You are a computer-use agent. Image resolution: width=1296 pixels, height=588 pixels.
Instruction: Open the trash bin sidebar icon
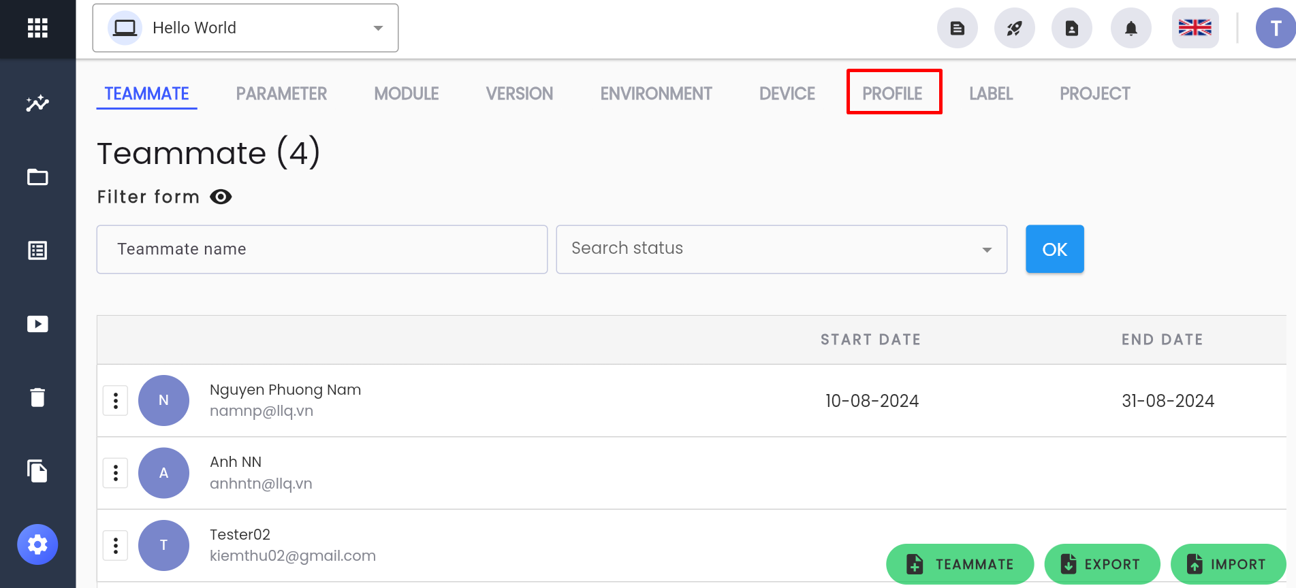click(37, 397)
